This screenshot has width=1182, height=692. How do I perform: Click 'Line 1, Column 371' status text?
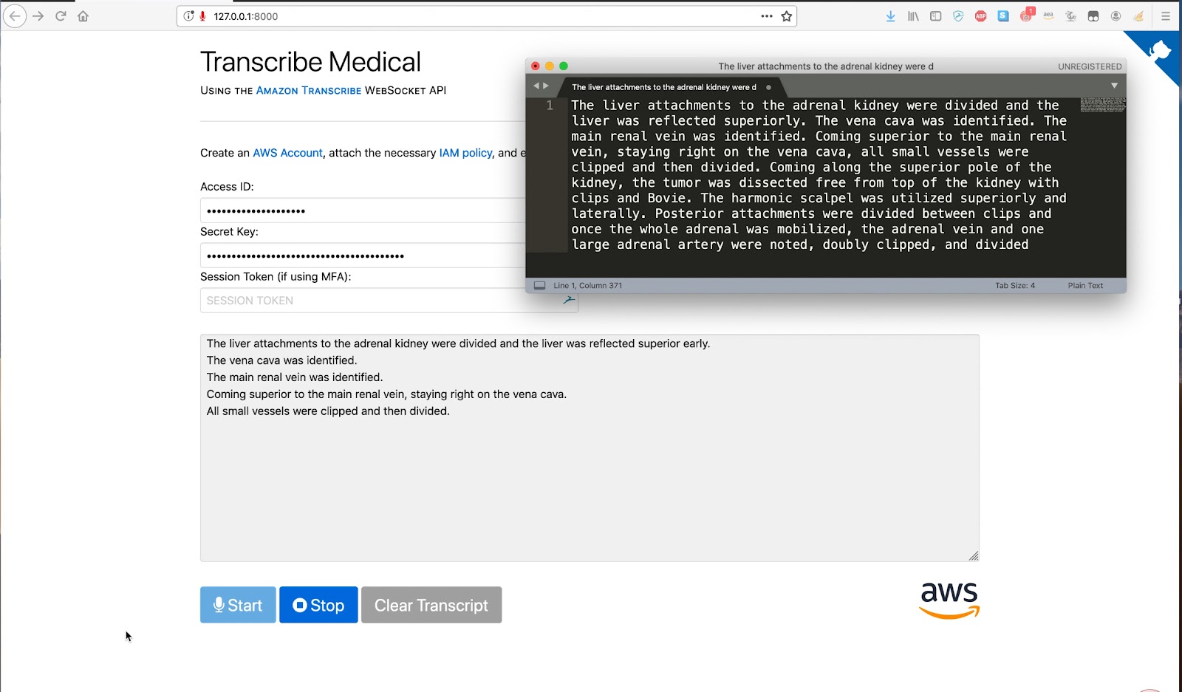click(588, 285)
